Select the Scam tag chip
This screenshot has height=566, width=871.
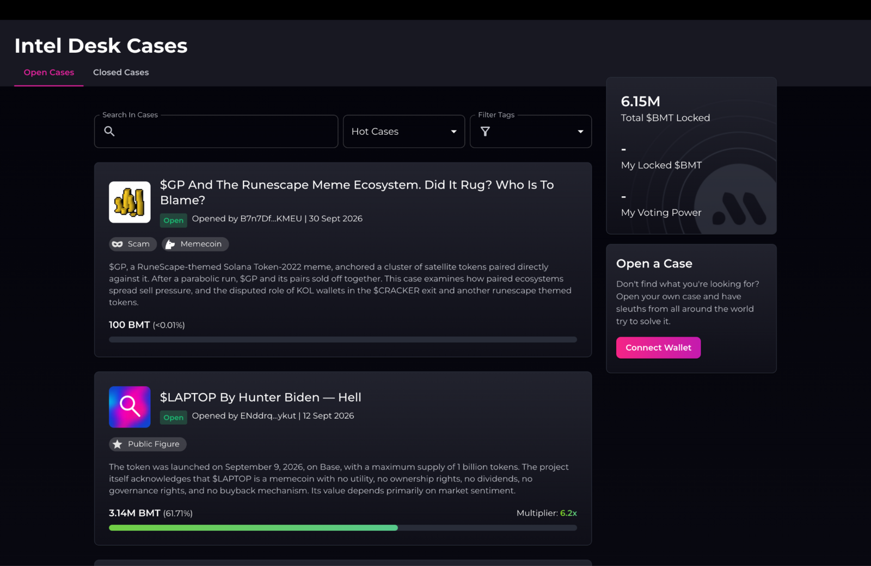pyautogui.click(x=133, y=244)
